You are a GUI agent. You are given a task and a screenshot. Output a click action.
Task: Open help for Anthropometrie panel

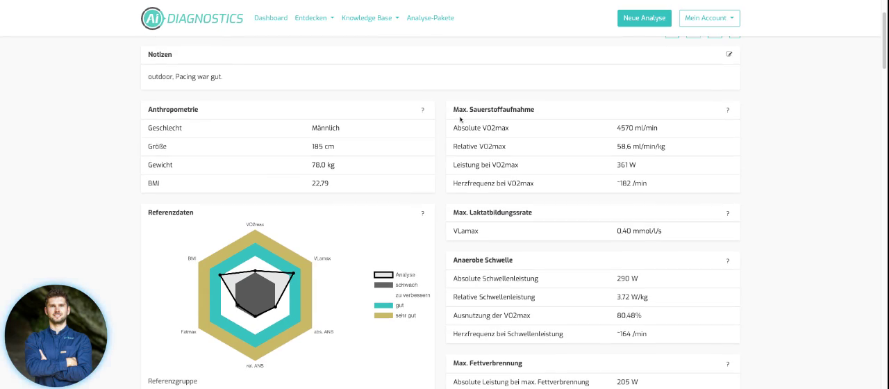[x=422, y=110]
